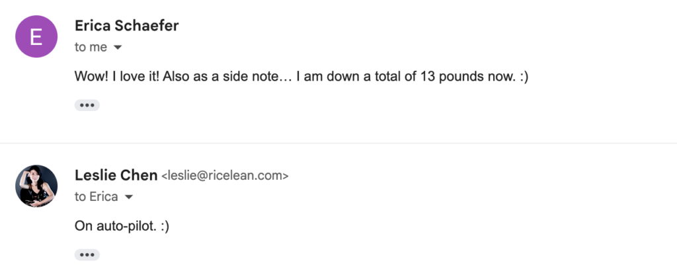Expand recipient details next to 'to Erica'
Image resolution: width=677 pixels, height=277 pixels.
click(x=129, y=197)
